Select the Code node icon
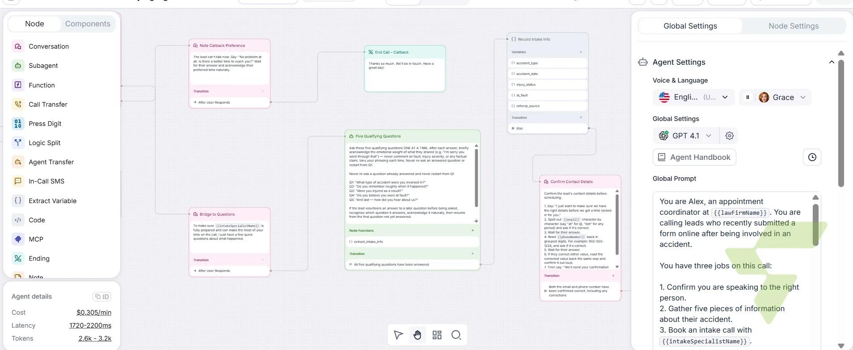Viewport: 853px width, 350px height. tap(18, 220)
